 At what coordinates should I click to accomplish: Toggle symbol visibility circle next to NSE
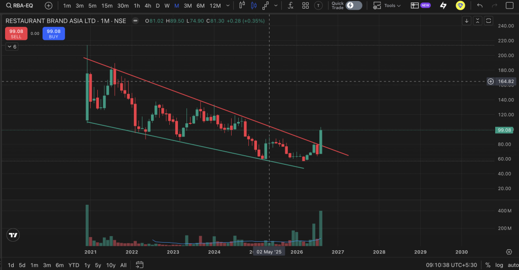click(x=135, y=21)
